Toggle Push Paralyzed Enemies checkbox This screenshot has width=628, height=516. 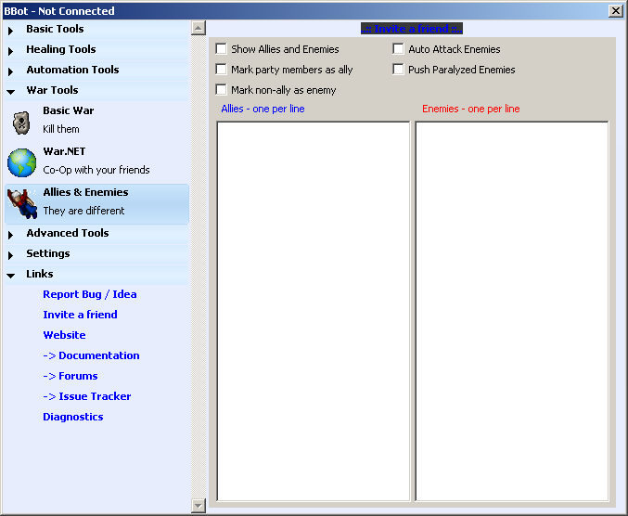(x=399, y=70)
